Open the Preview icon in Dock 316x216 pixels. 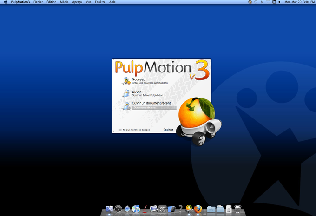153,209
